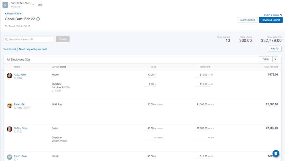
Task: Click the Rate/Amt column header
Action: click(x=205, y=67)
